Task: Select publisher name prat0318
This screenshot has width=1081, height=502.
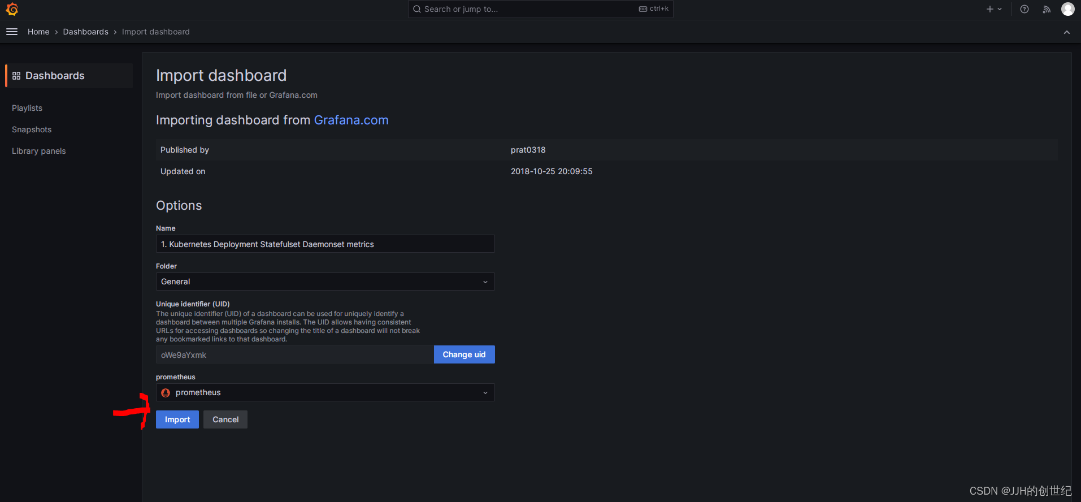Action: pos(528,150)
